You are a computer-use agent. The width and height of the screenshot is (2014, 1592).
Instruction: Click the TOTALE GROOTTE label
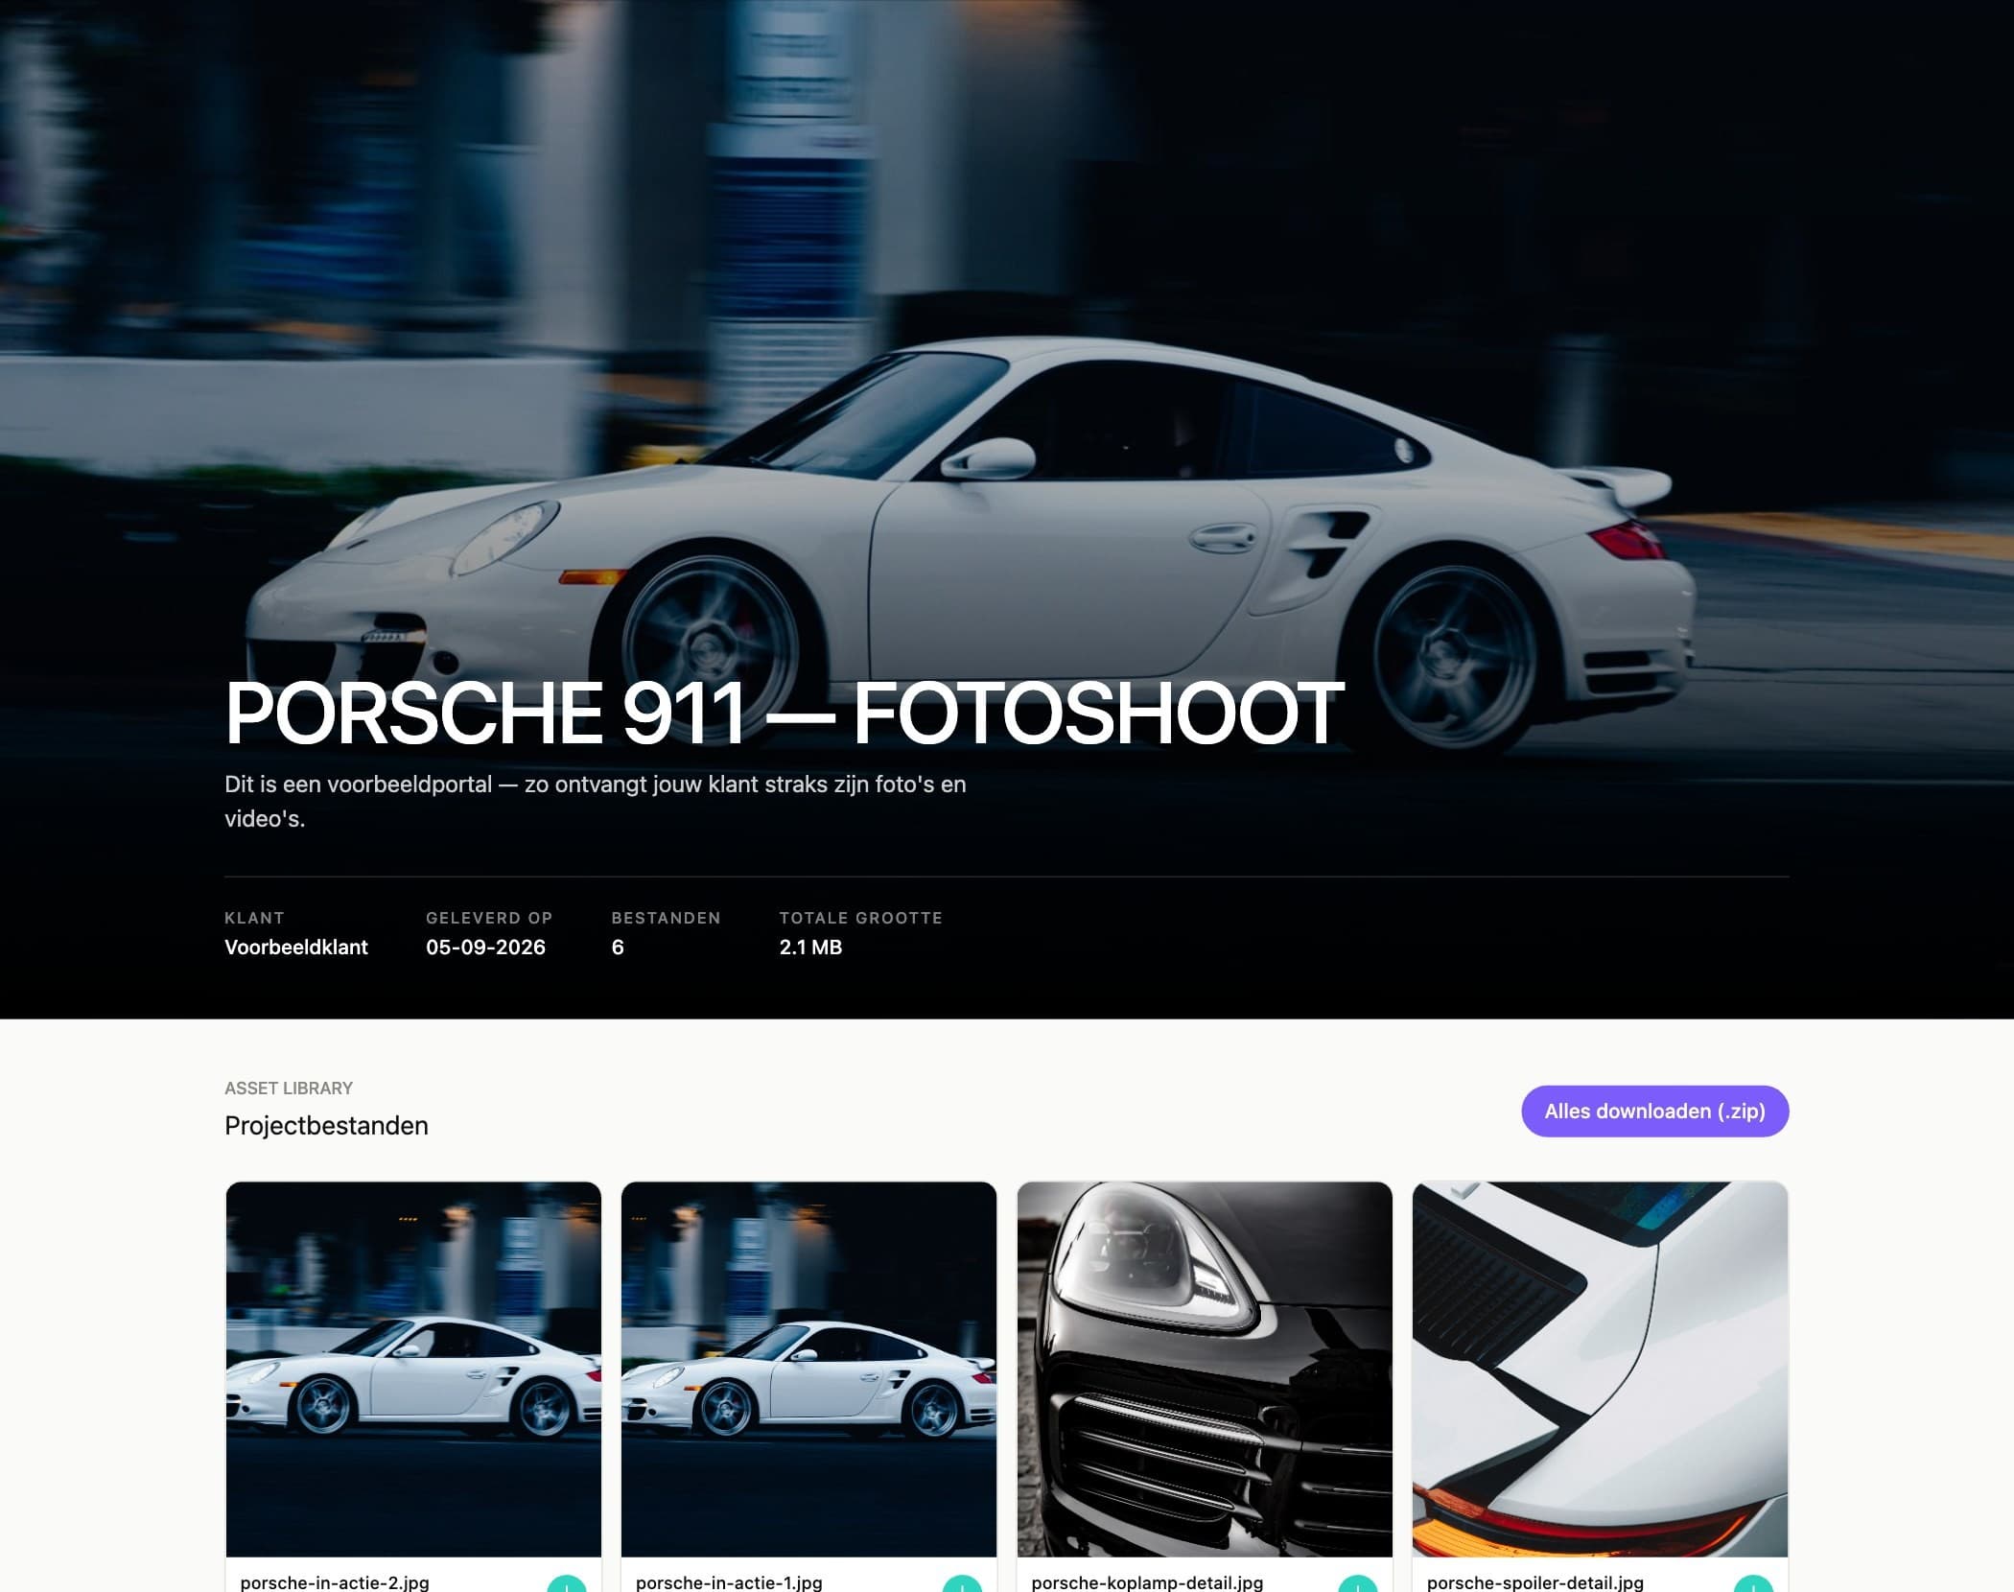point(861,918)
